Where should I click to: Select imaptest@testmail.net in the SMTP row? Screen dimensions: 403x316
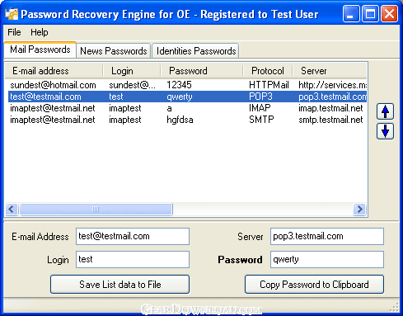pyautogui.click(x=53, y=120)
